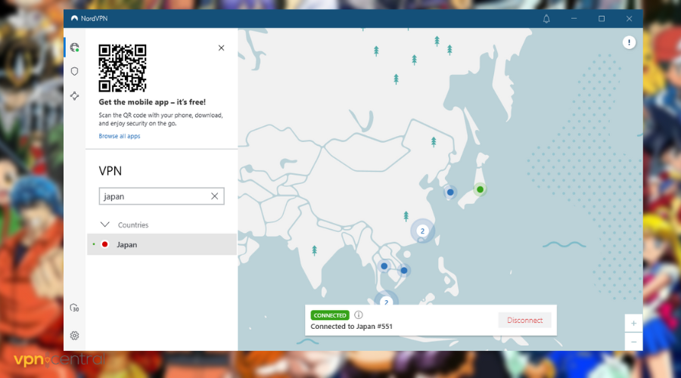Click the QR code image
The height and width of the screenshot is (378, 681).
pyautogui.click(x=123, y=68)
